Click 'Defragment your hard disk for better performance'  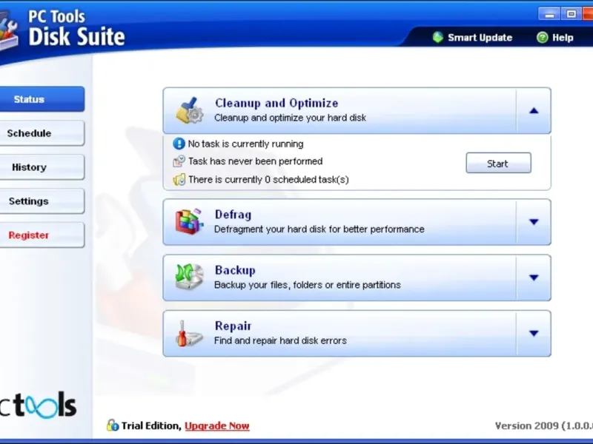coord(319,229)
